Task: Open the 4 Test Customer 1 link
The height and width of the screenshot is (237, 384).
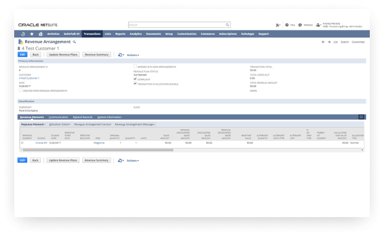Action: pyautogui.click(x=29, y=78)
